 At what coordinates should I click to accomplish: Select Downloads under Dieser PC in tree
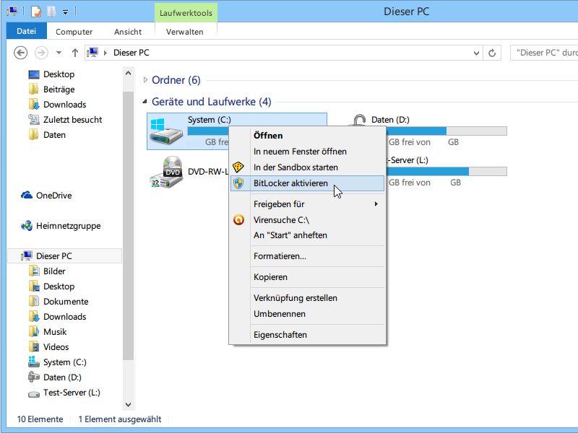tap(64, 316)
